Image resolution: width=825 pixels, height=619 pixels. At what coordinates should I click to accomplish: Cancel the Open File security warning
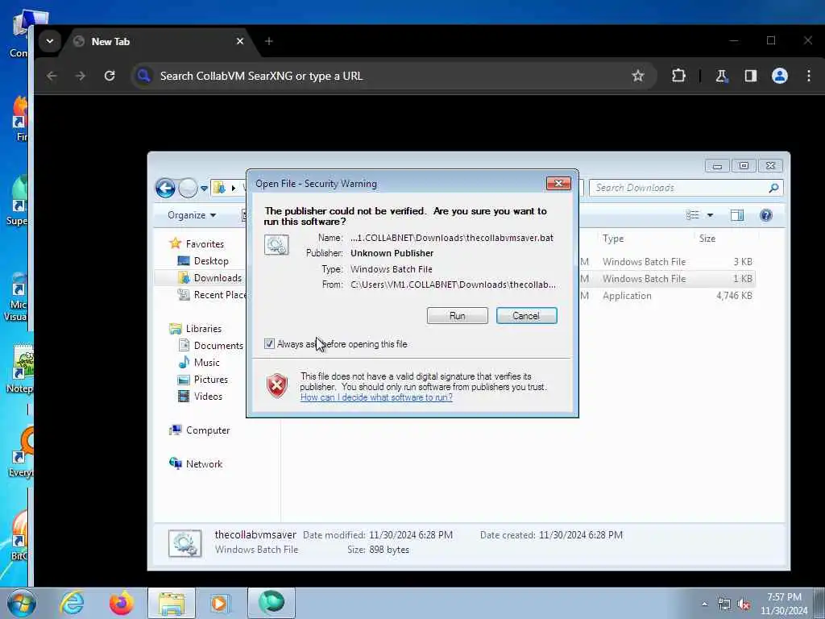click(x=526, y=316)
